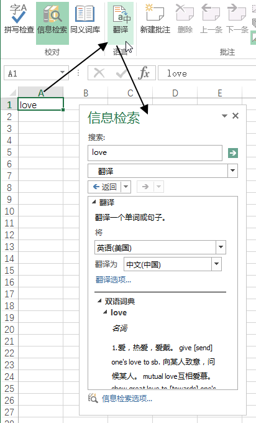Open the 返回 history dropdown arrow
Image resolution: width=256 pixels, height=423 pixels.
[x=126, y=187]
